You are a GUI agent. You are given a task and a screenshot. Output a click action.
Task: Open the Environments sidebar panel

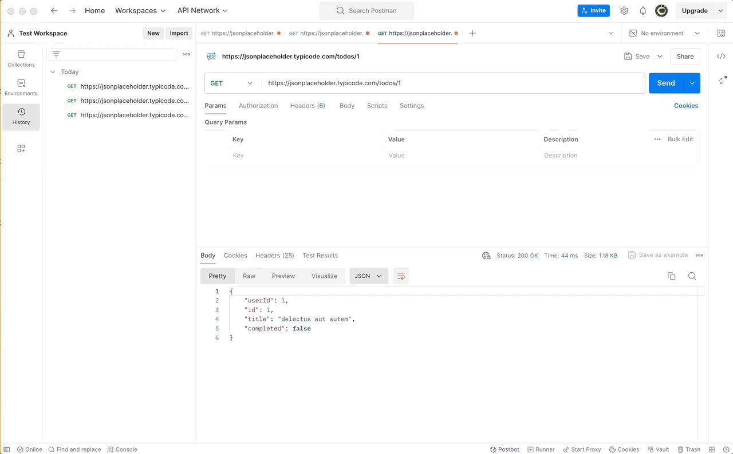pyautogui.click(x=21, y=87)
